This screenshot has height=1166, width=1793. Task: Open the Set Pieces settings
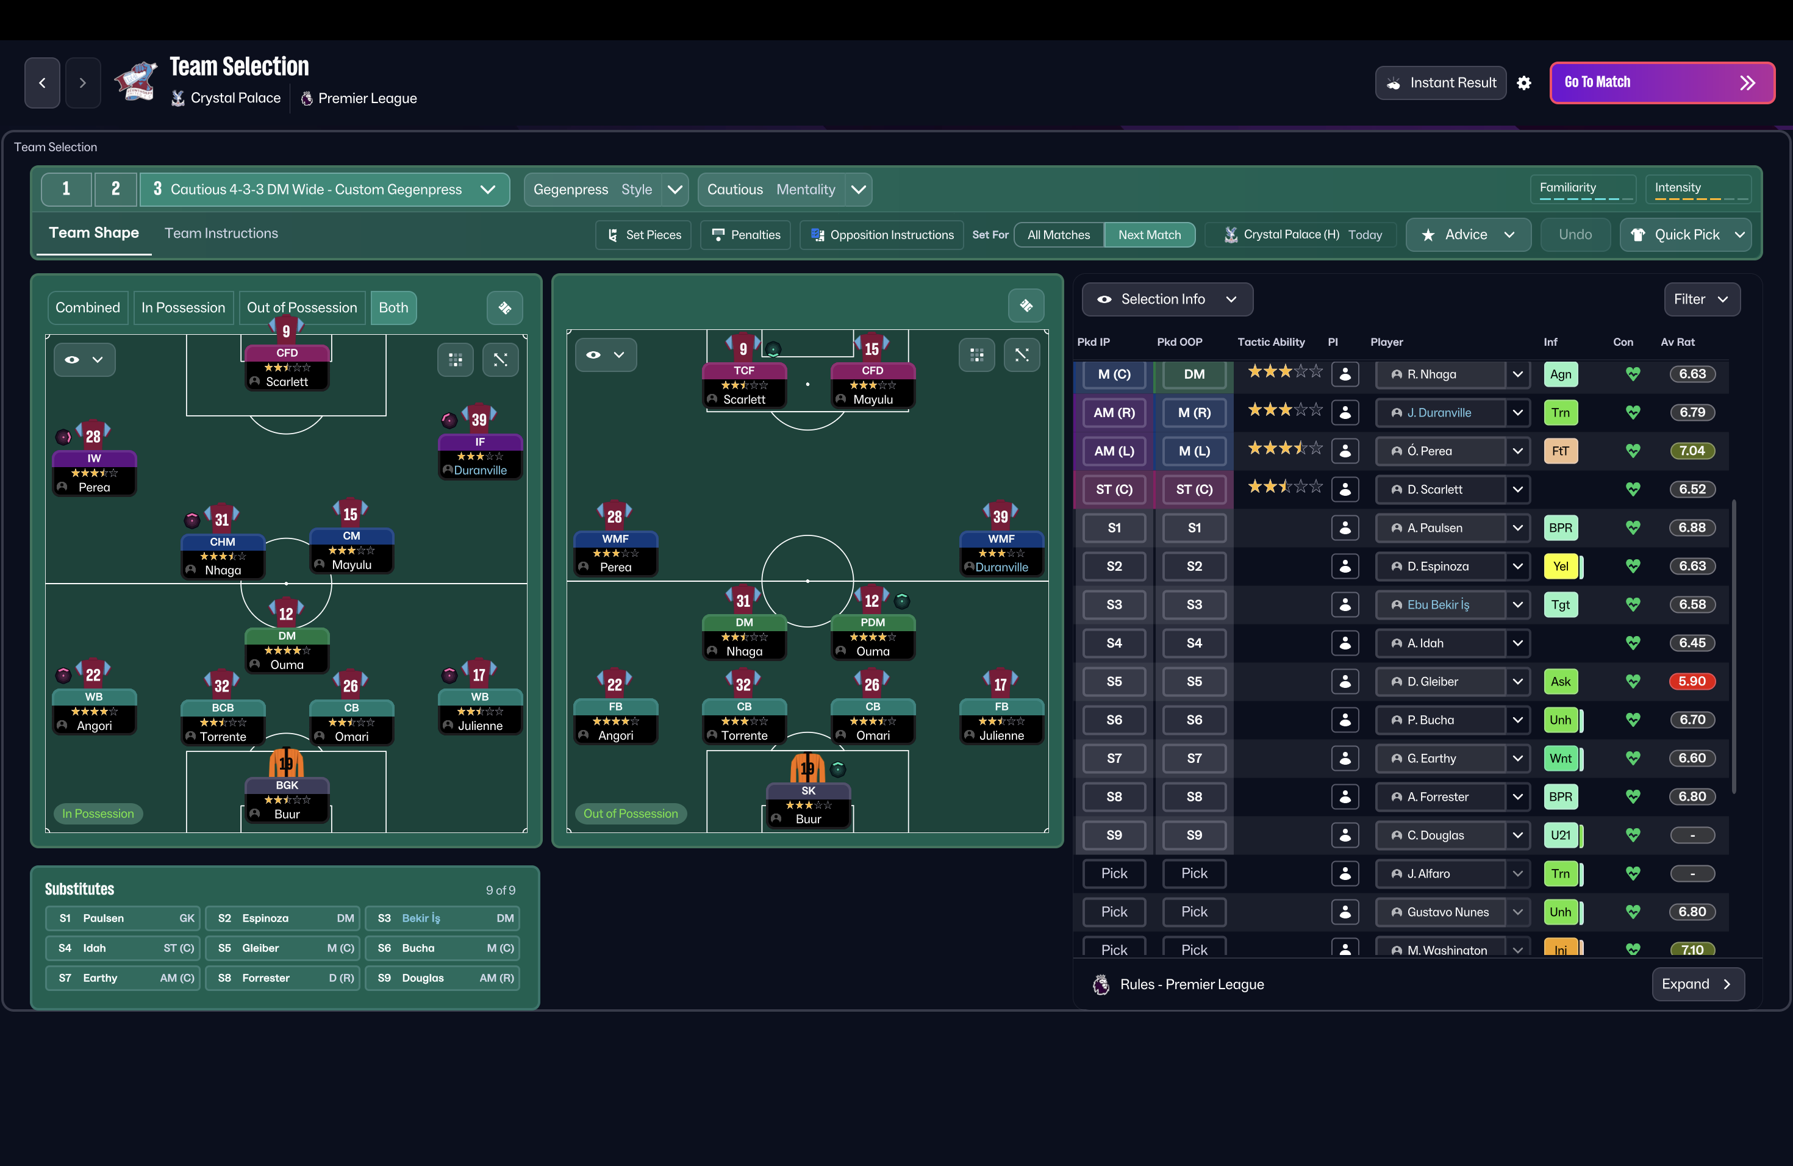coord(643,235)
